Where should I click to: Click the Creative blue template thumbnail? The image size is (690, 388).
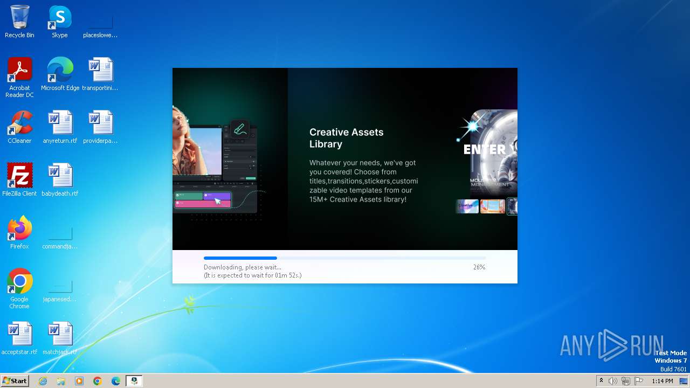pyautogui.click(x=467, y=206)
